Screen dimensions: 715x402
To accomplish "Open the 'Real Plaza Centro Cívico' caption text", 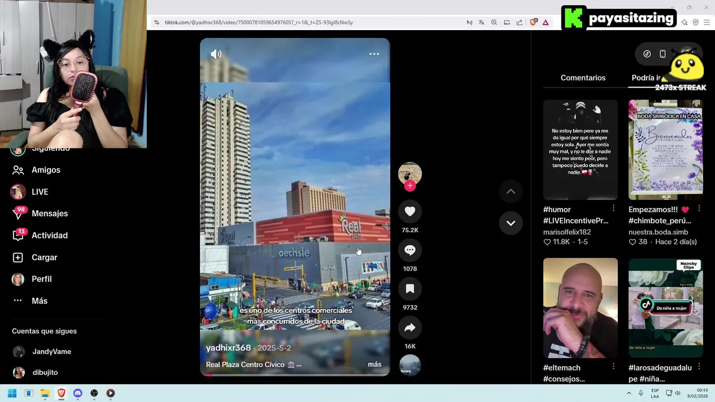I will 245,365.
